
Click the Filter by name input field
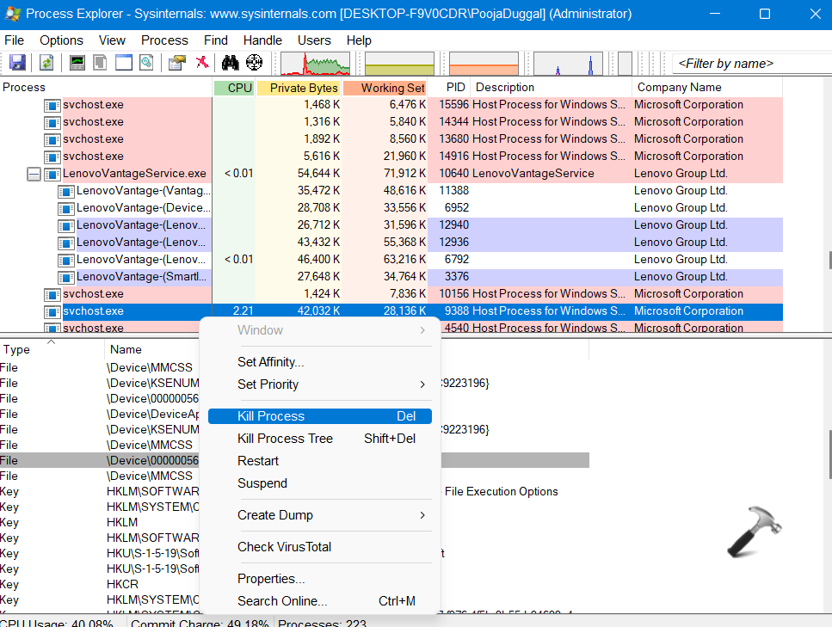click(x=749, y=64)
